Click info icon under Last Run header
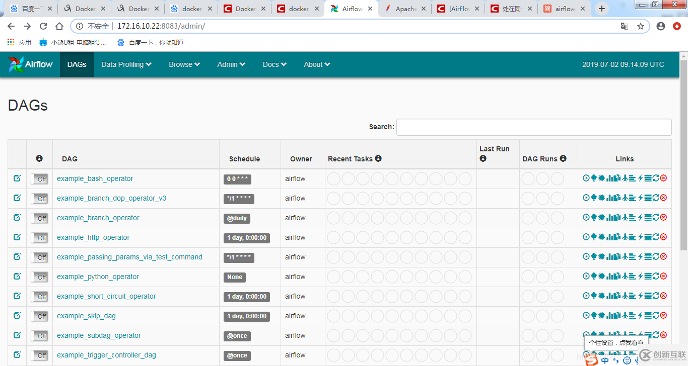Screen dimensions: 688x366 click(483, 158)
